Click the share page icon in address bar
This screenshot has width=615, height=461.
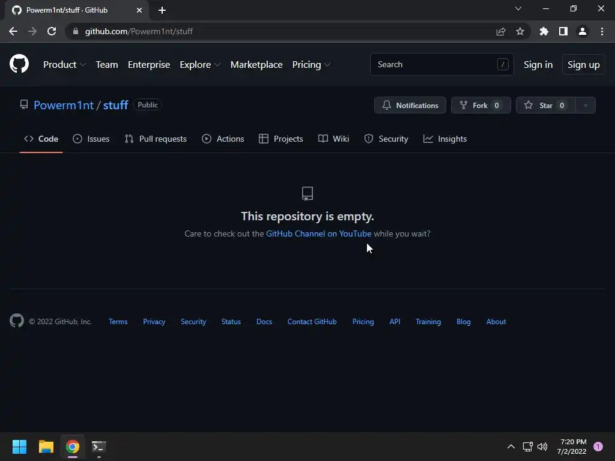(501, 31)
